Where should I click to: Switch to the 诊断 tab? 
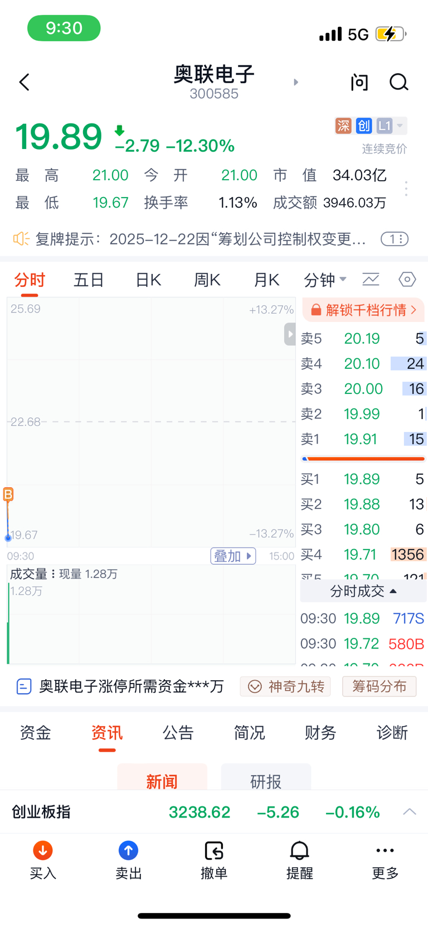392,733
